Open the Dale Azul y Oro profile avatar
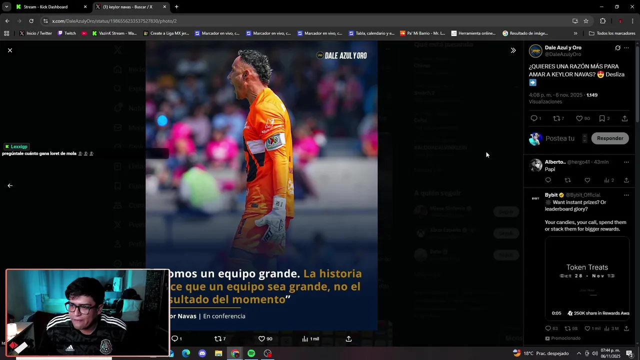The width and height of the screenshot is (640, 360). pos(535,51)
